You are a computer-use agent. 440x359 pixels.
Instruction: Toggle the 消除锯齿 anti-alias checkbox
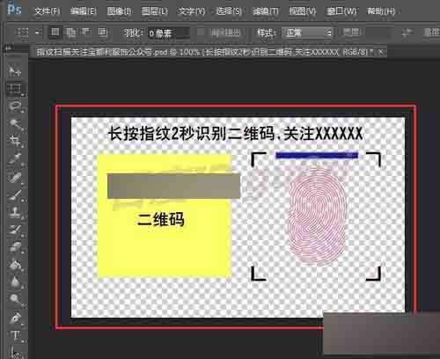[x=202, y=32]
